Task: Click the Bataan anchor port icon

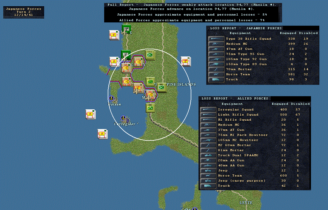Action: pos(111,98)
